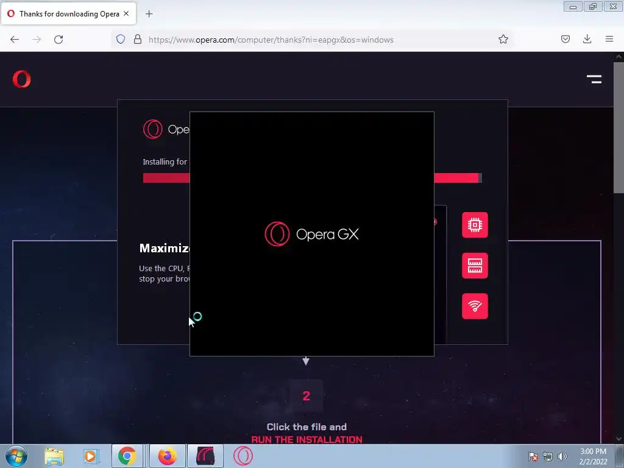The width and height of the screenshot is (624, 468).
Task: Close the Thanks for downloading Opera tab
Action: pos(126,13)
